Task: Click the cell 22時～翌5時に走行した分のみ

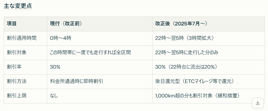Action: click(187, 52)
